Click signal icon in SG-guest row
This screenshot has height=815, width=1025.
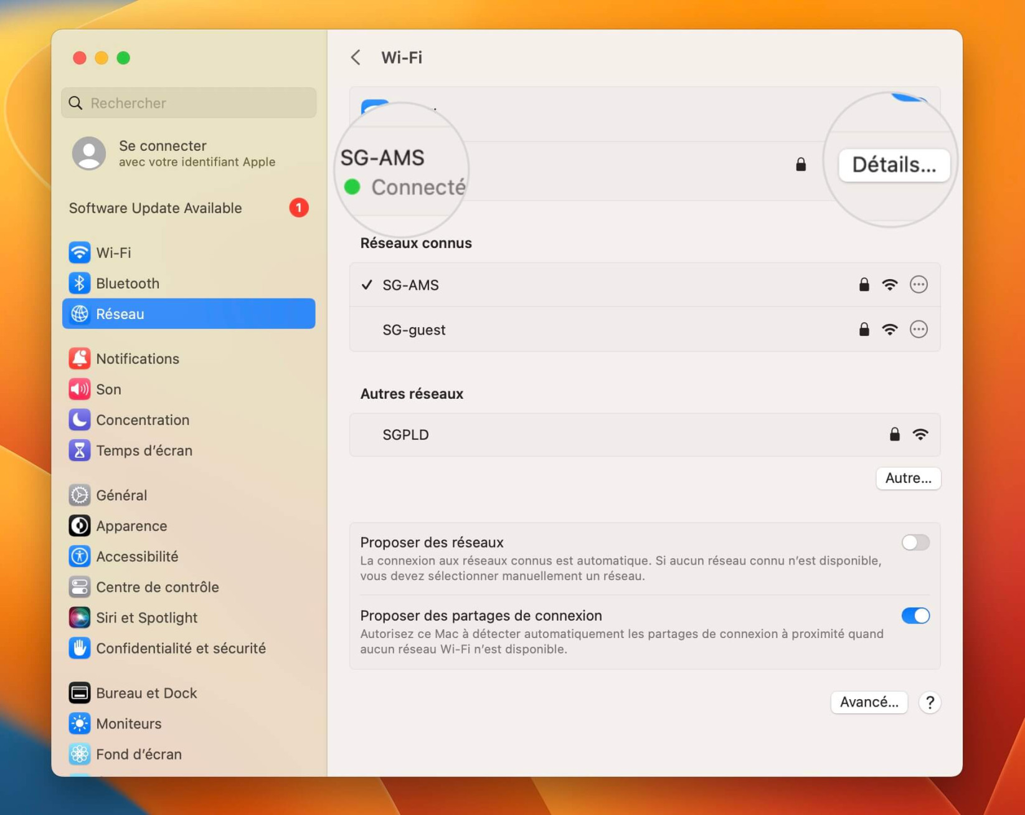(890, 330)
